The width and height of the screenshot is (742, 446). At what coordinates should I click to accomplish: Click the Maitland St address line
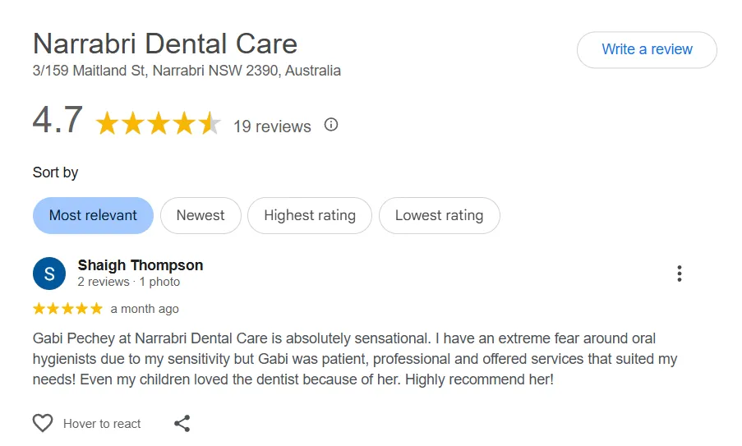pyautogui.click(x=187, y=71)
